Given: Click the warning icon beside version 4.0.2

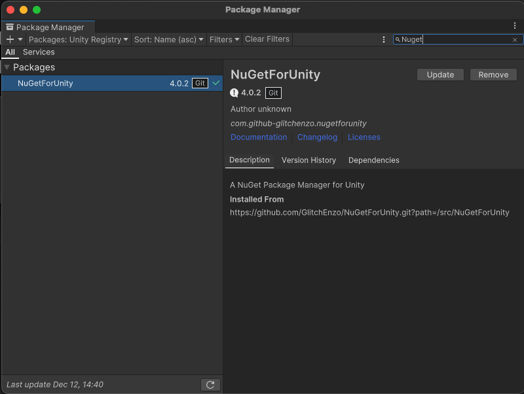Looking at the screenshot, I should coord(234,93).
